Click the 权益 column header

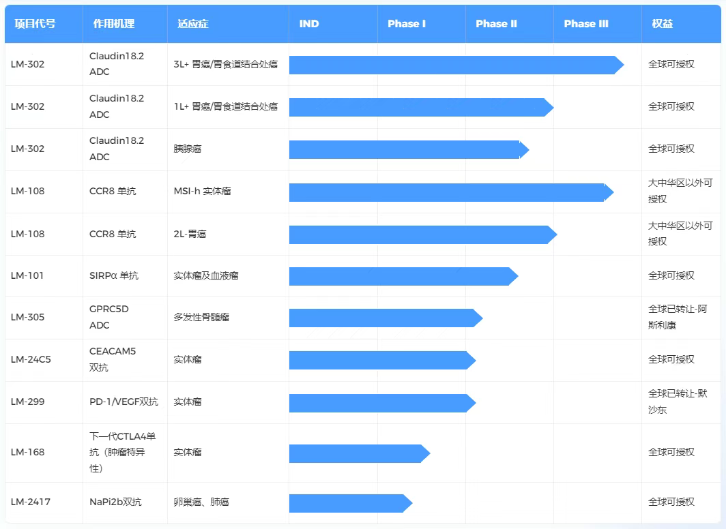point(662,24)
